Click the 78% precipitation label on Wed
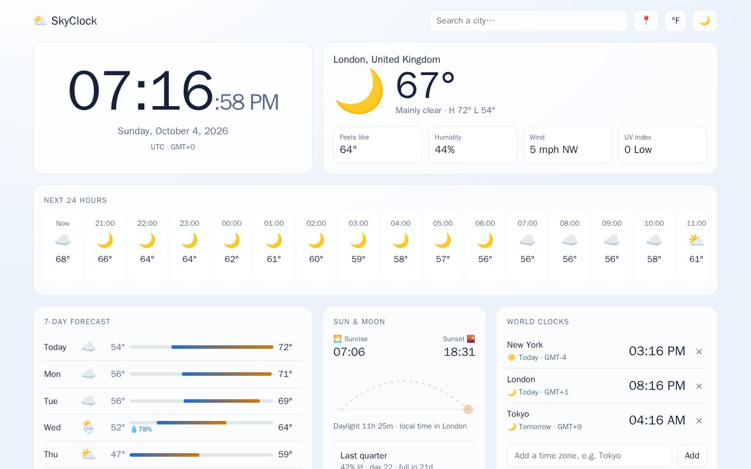Image resolution: width=751 pixels, height=469 pixels. pyautogui.click(x=141, y=429)
